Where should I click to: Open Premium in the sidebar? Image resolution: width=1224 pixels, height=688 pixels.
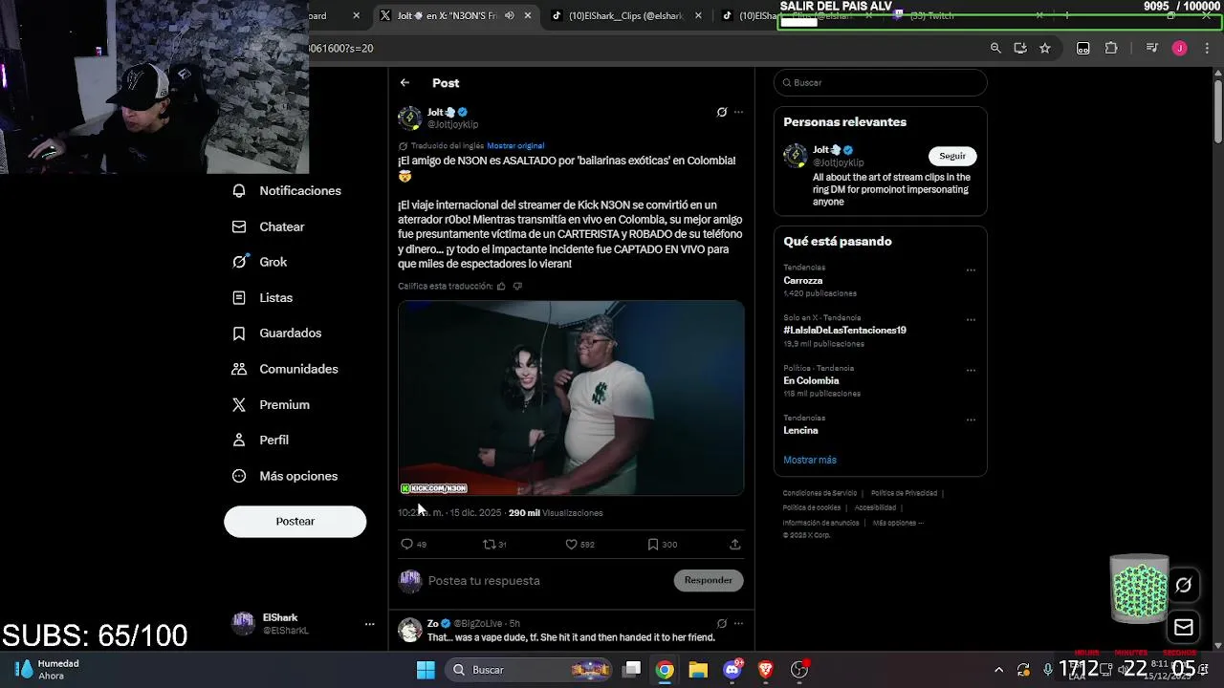[271, 405]
